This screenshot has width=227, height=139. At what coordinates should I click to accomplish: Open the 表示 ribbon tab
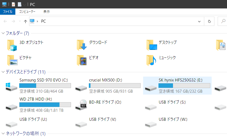tap(47, 11)
